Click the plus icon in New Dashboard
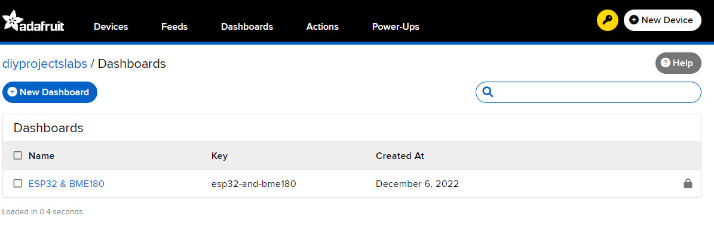The width and height of the screenshot is (714, 228). [13, 92]
